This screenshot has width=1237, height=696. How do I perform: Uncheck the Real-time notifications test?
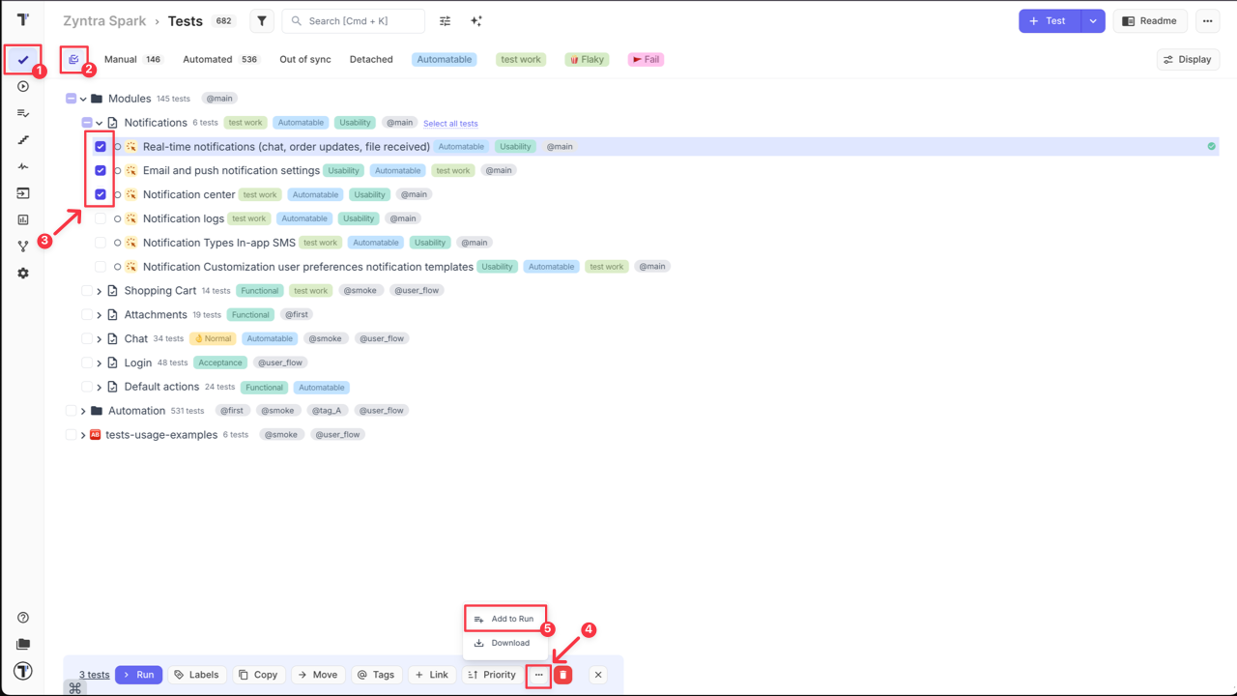[x=101, y=146]
